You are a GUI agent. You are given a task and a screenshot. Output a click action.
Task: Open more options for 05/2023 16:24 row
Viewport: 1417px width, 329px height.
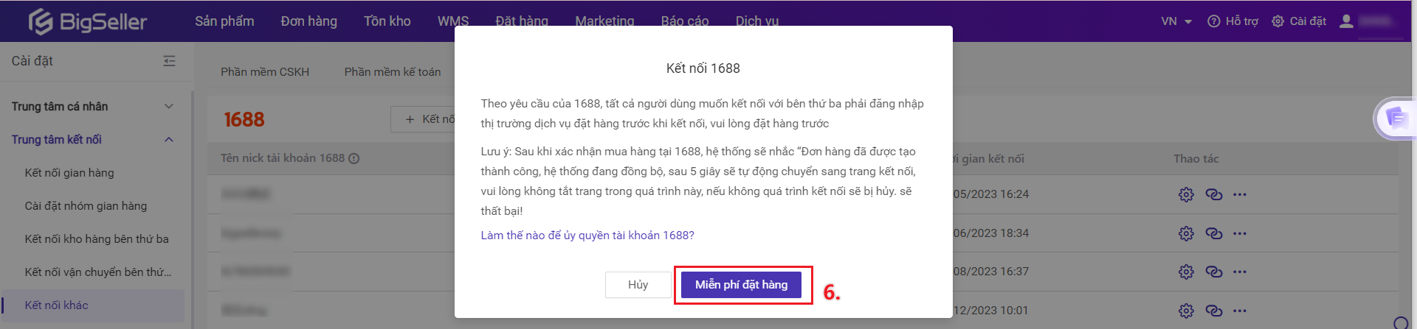point(1239,194)
